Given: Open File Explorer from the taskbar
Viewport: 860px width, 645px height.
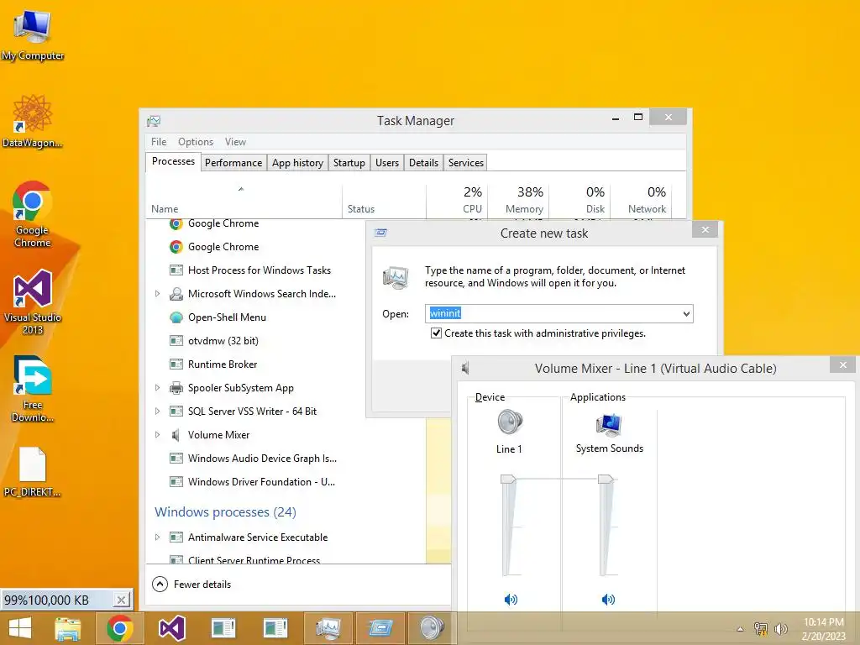Looking at the screenshot, I should coord(68,628).
